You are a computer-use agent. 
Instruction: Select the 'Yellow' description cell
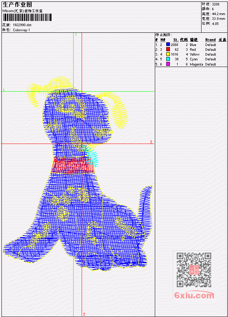point(195,54)
